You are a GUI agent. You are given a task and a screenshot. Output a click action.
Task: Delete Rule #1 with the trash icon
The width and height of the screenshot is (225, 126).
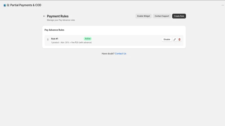click(179, 39)
